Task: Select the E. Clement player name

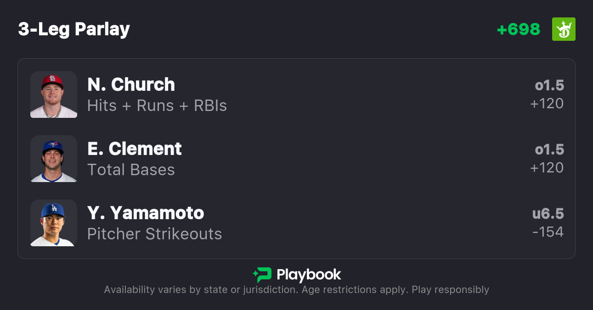Action: tap(135, 149)
